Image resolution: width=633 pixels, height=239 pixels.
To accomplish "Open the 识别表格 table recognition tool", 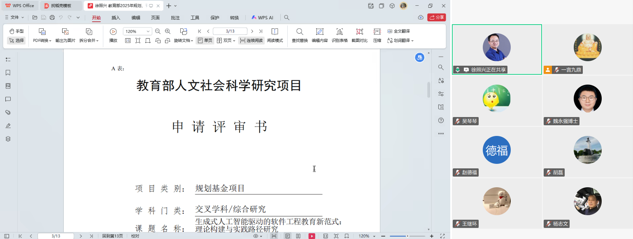I will (x=340, y=32).
